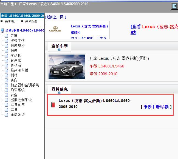Select the 当前车型 tab
The image size is (178, 159).
[x=60, y=46]
